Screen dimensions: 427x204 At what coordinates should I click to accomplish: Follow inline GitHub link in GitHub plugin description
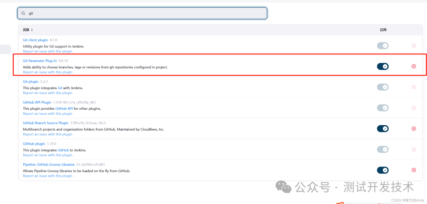[63, 150]
